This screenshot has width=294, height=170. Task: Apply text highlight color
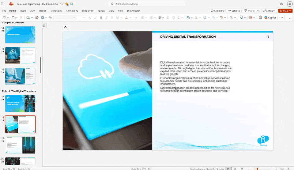point(118,17)
